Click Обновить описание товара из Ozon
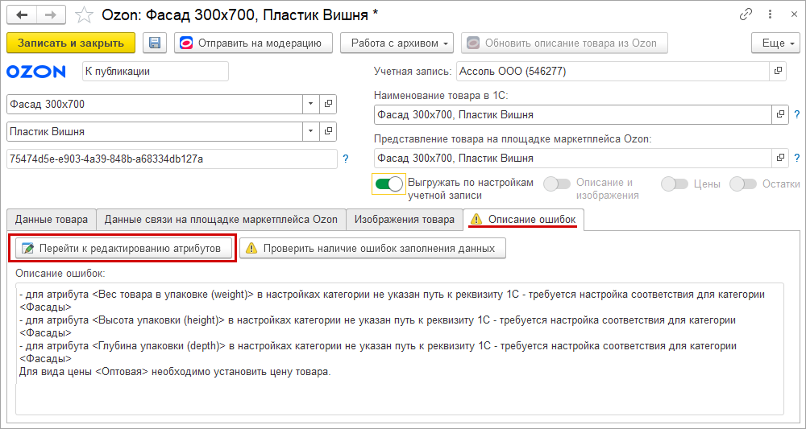This screenshot has height=429, width=806. pyautogui.click(x=564, y=43)
